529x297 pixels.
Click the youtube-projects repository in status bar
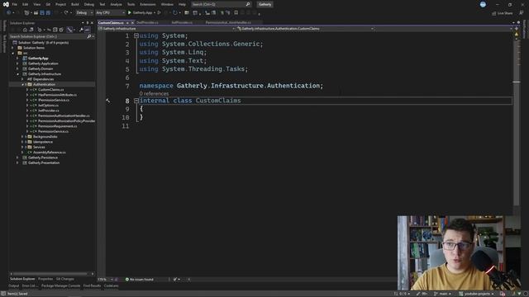click(x=476, y=294)
